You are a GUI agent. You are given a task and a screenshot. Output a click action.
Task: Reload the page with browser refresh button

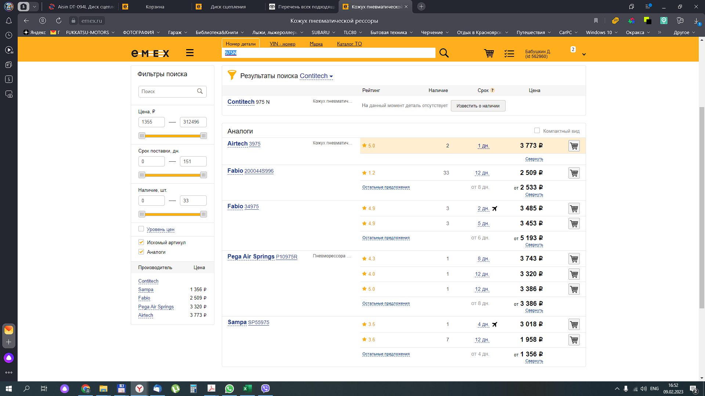coord(59,21)
